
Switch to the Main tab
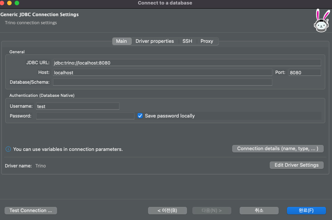click(121, 41)
